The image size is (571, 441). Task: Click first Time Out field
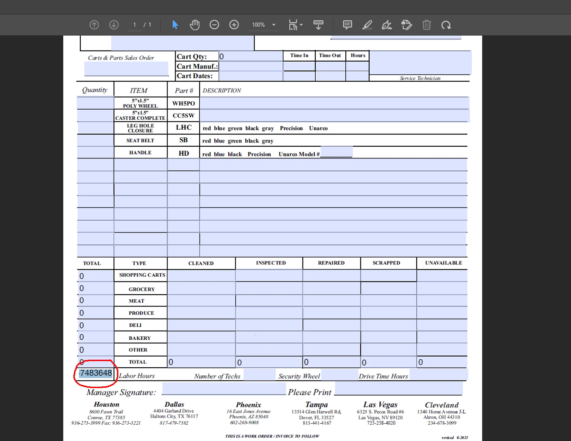coord(330,66)
